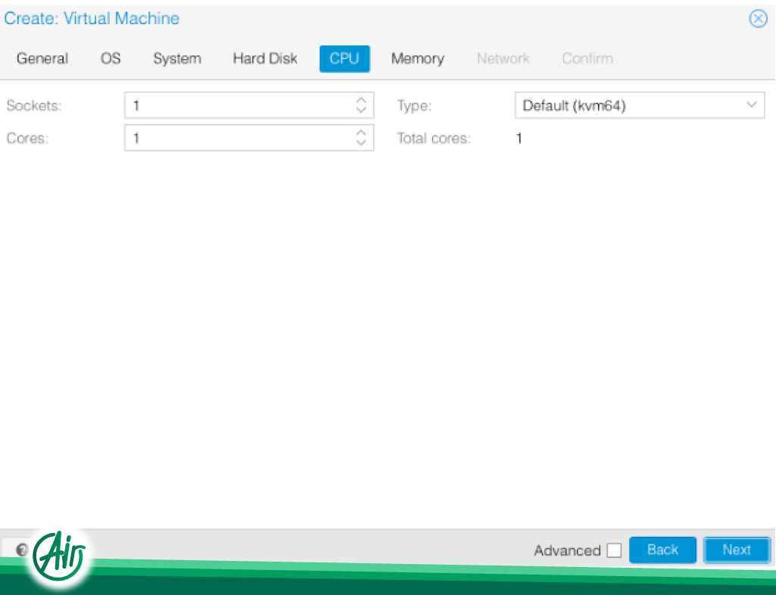The image size is (776, 595).
Task: Close the Create Virtual Machine dialog
Action: point(758,19)
